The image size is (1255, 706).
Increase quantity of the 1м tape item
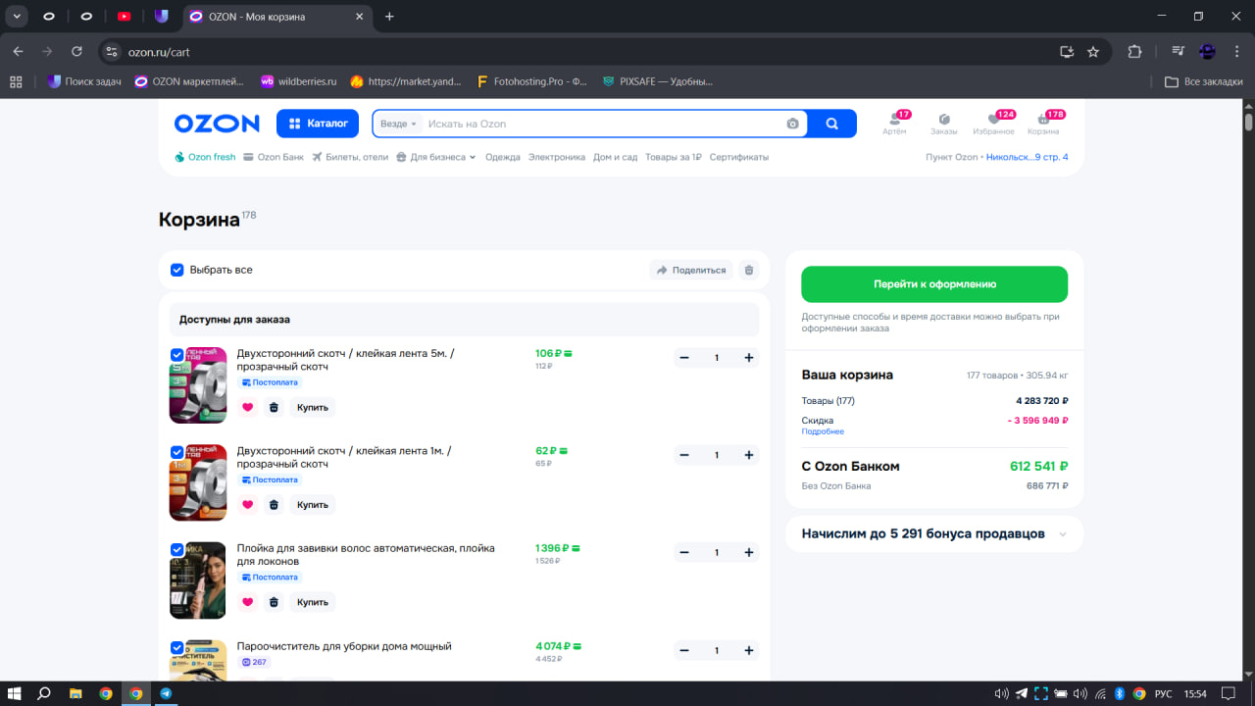[x=749, y=455]
